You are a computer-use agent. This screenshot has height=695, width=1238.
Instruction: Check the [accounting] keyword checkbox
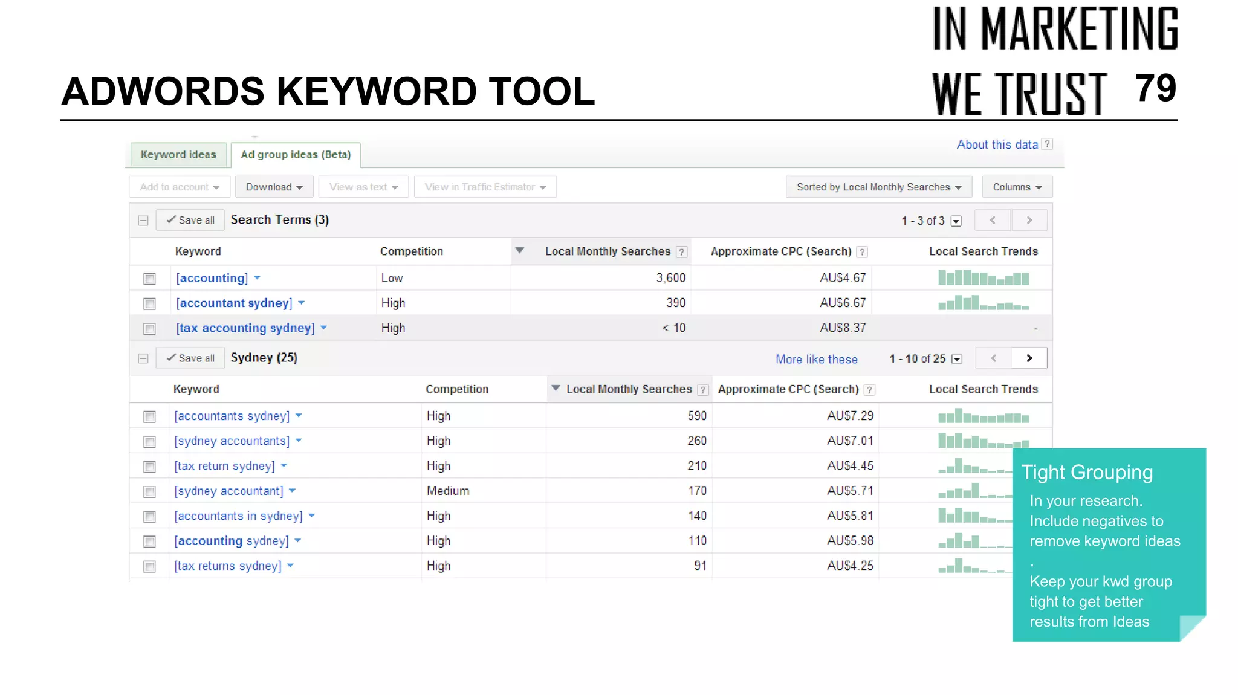point(149,279)
